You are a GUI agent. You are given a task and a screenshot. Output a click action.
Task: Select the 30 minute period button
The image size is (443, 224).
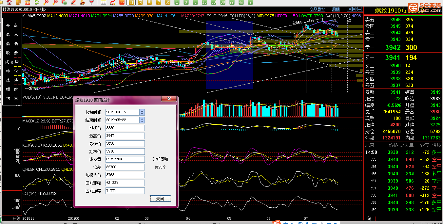click(214, 2)
